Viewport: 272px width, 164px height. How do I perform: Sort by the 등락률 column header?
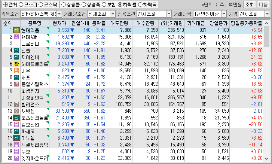[x=98, y=23]
